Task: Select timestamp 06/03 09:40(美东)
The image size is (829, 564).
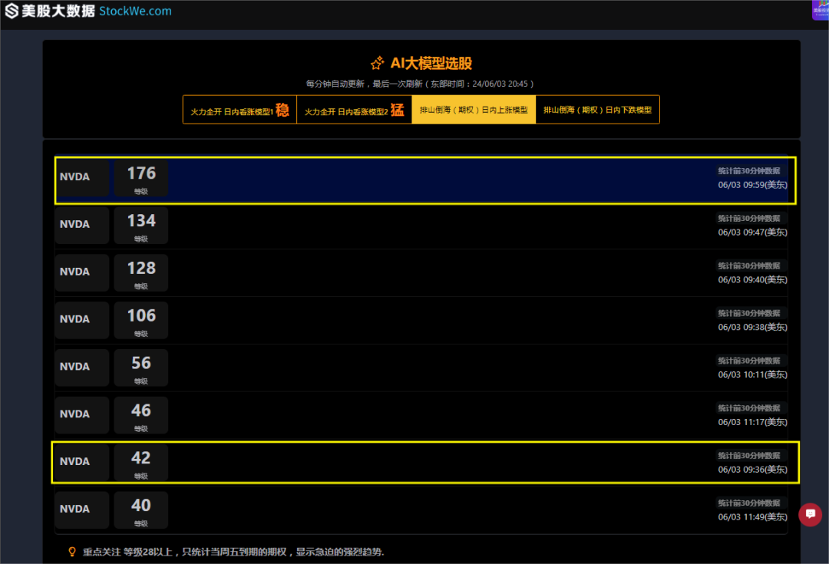Action: coord(752,280)
